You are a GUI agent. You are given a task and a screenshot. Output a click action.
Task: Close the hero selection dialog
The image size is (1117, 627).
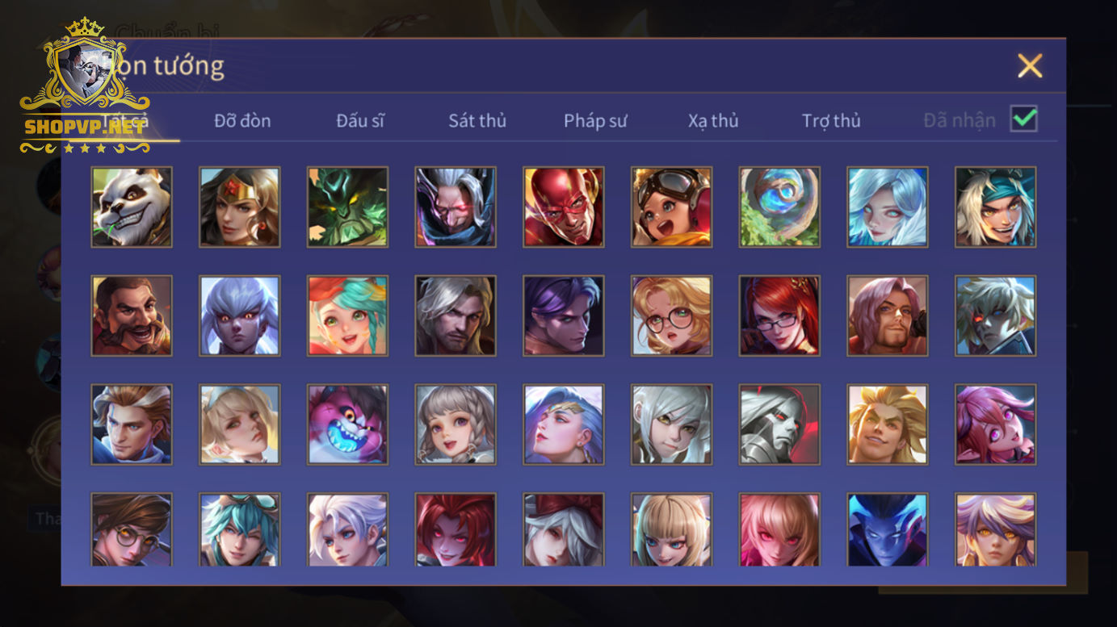1030,66
